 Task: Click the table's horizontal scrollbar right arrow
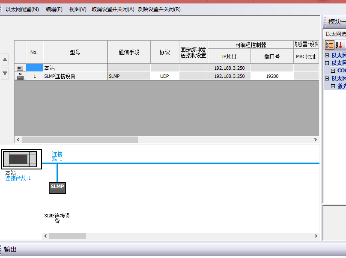(x=316, y=140)
